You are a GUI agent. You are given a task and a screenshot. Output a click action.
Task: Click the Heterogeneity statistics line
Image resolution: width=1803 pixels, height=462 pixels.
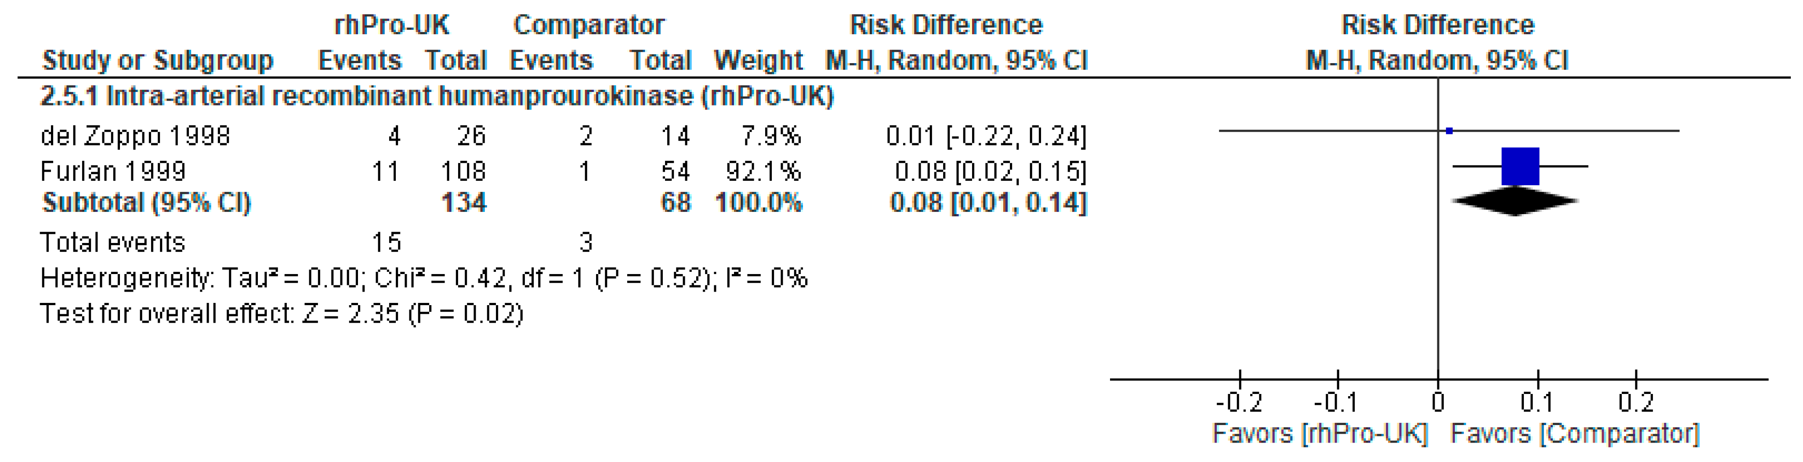[x=423, y=279]
